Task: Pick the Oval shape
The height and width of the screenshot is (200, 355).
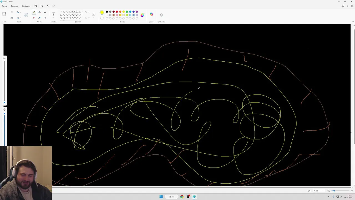Action: (x=67, y=12)
